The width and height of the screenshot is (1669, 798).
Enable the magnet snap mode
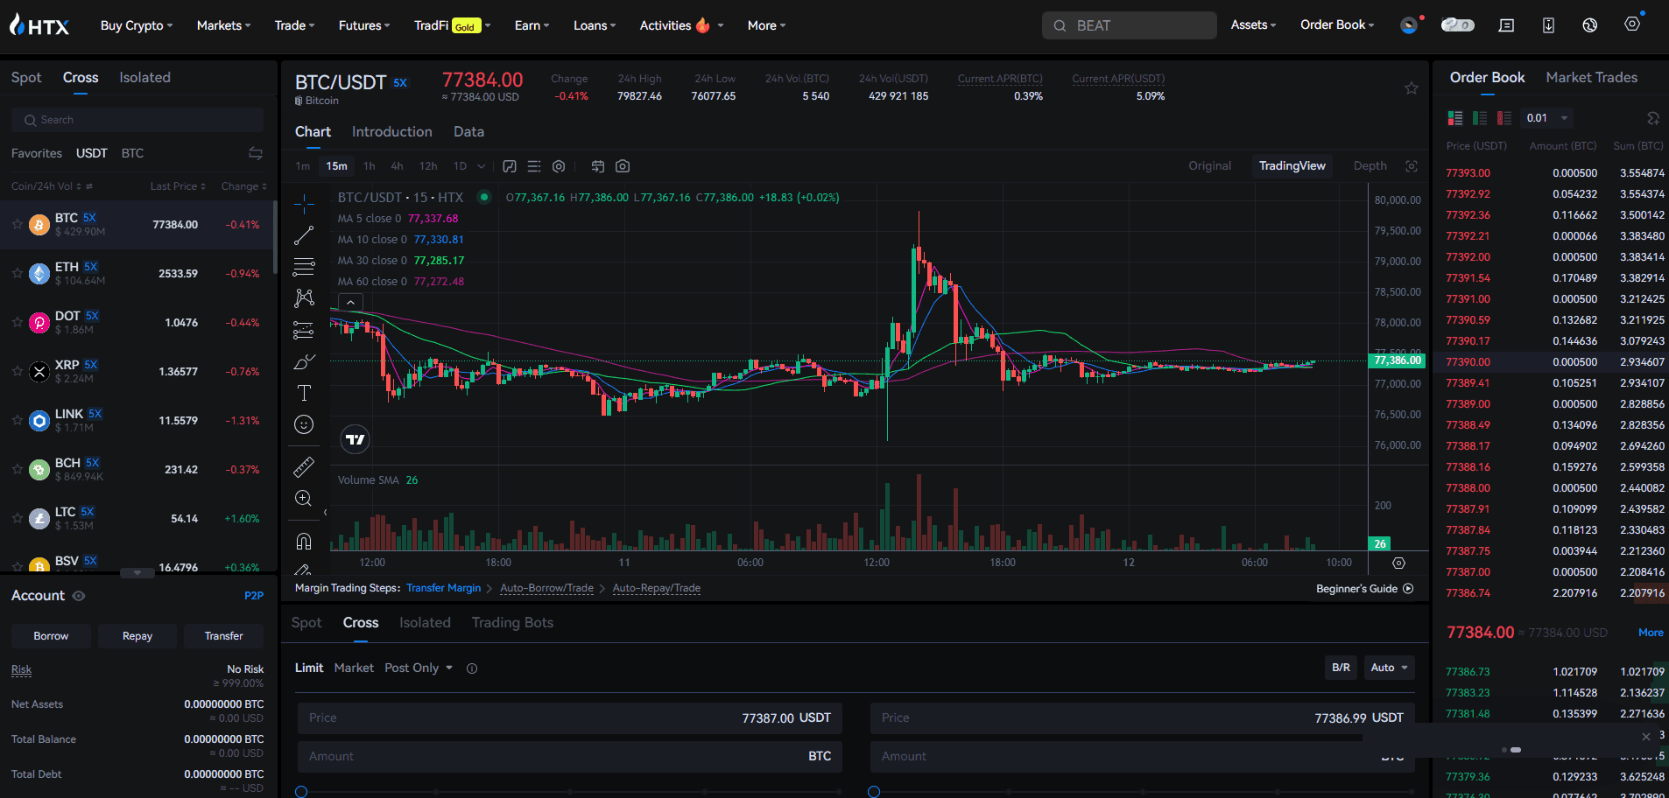coord(304,541)
